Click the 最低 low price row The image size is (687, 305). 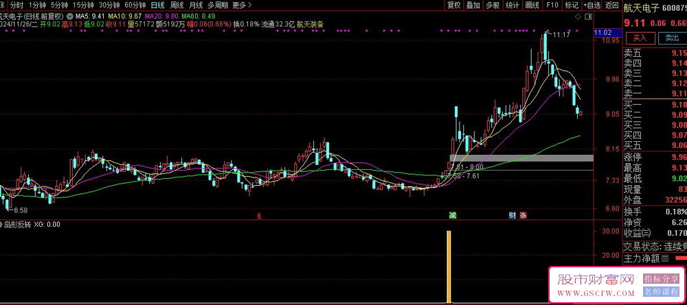655,179
